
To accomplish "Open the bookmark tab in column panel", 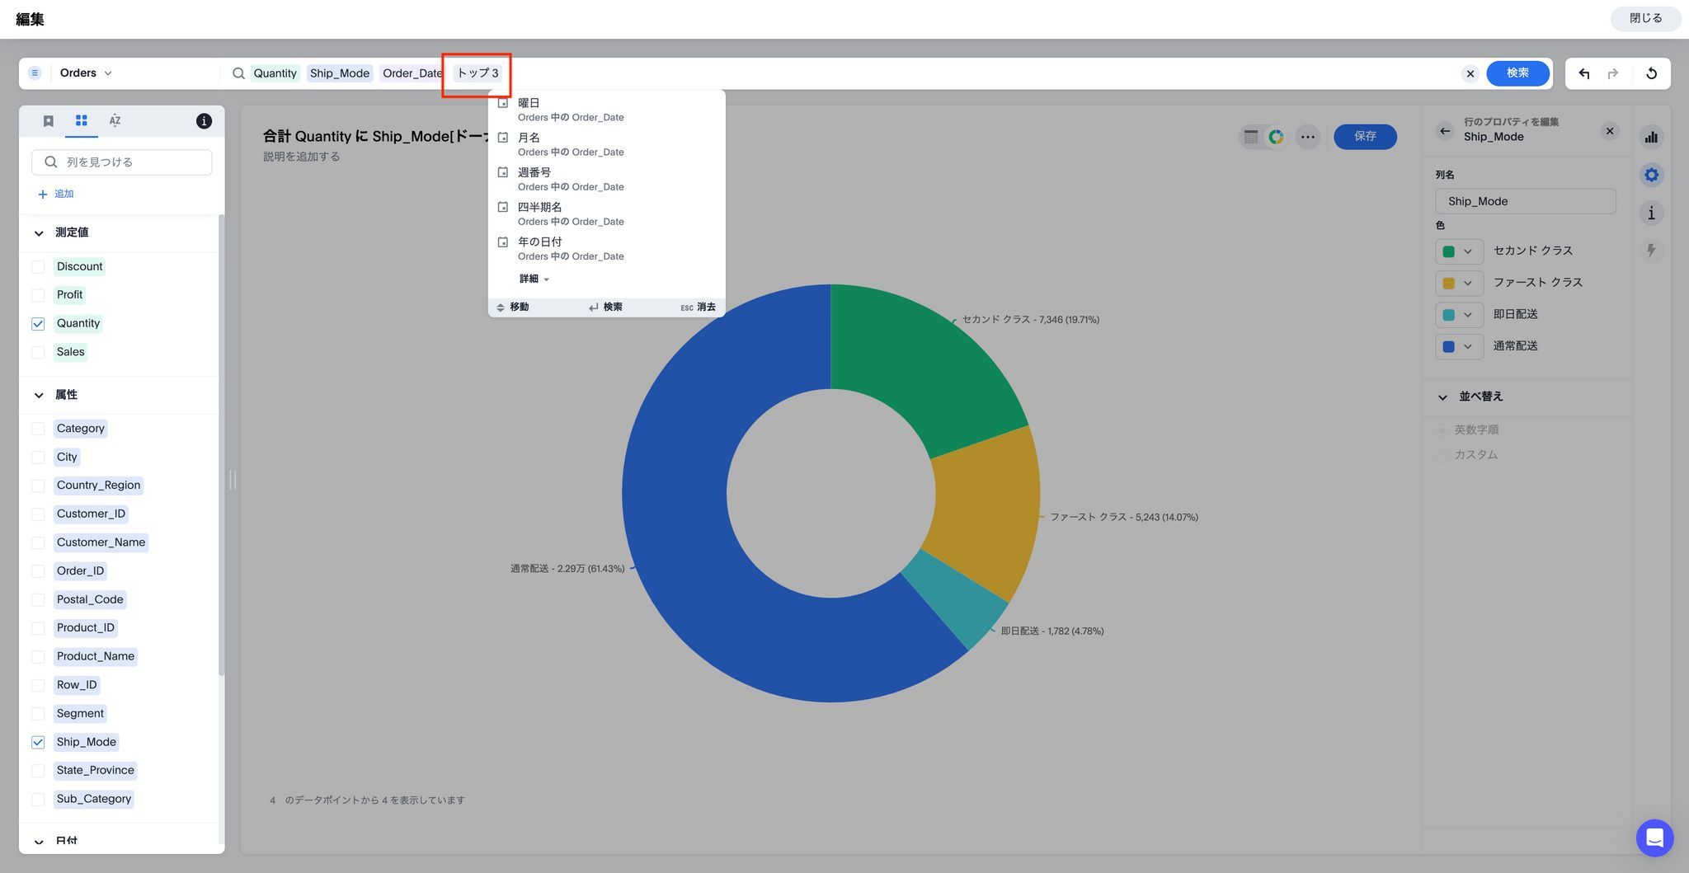I will tap(49, 121).
